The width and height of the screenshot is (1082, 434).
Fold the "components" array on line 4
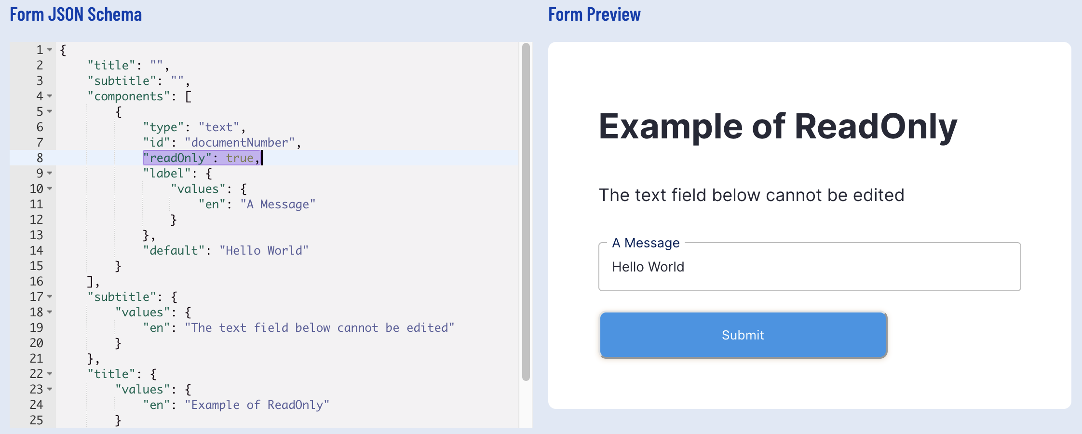50,96
